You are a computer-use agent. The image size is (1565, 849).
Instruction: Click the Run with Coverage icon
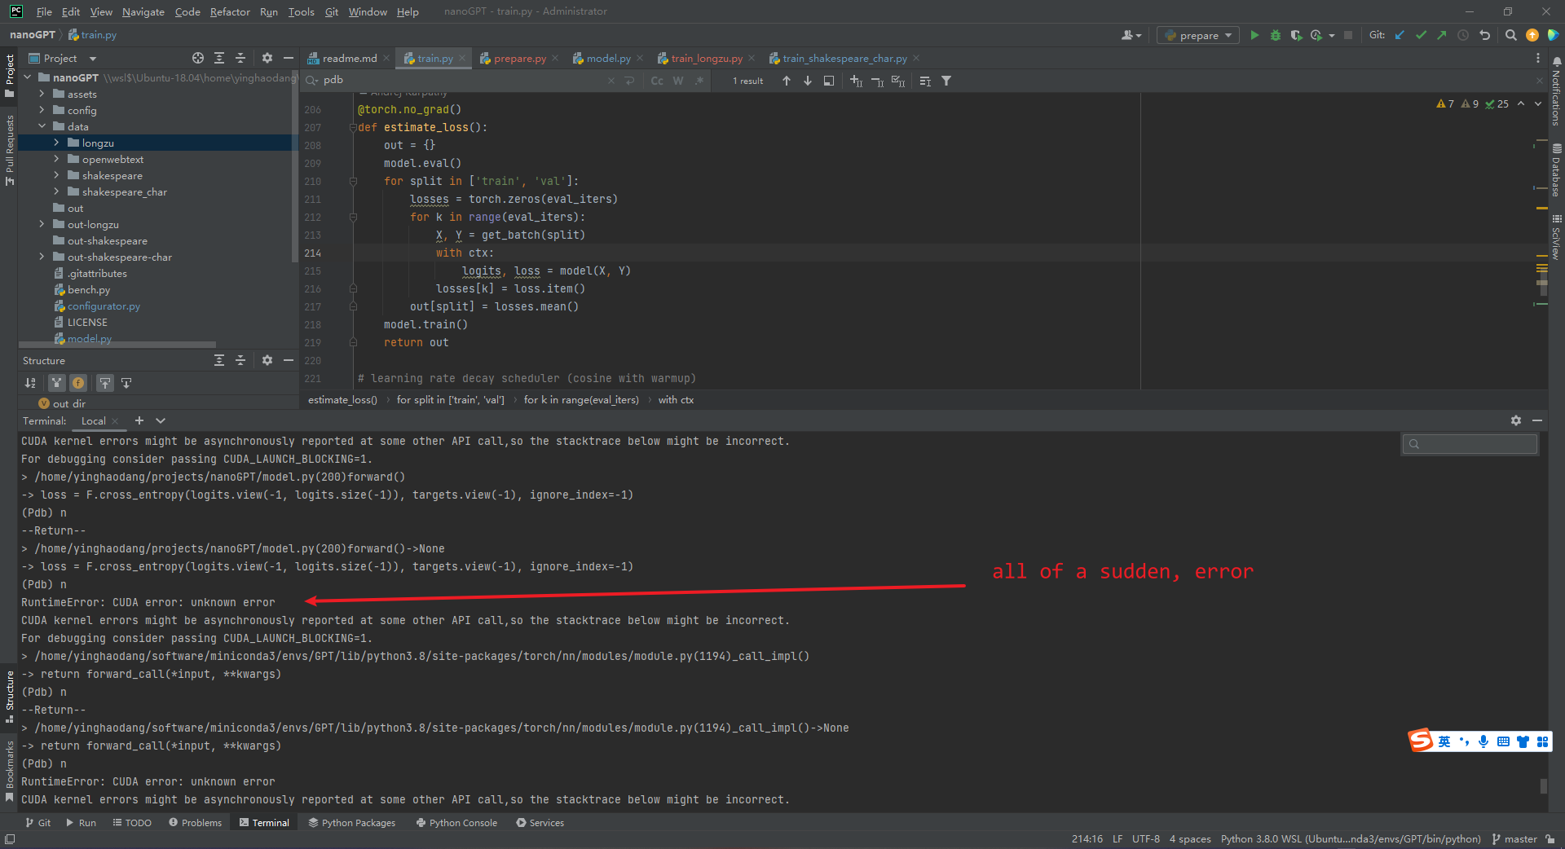coord(1296,35)
